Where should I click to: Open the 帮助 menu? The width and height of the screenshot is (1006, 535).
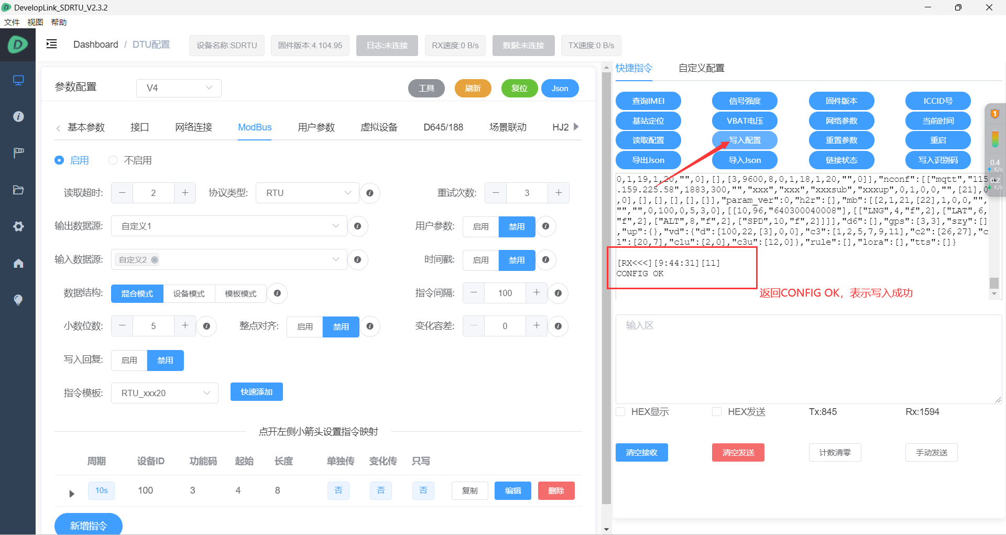[59, 22]
